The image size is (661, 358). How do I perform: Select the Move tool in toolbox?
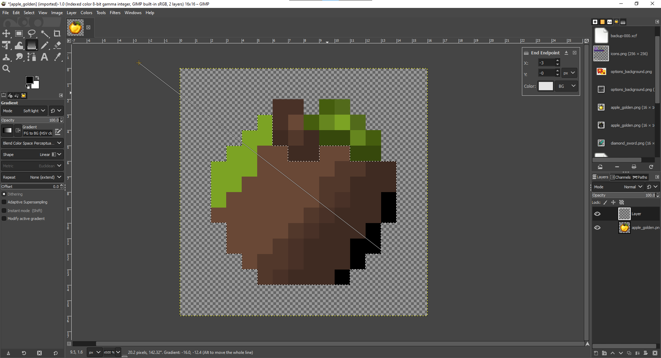[6, 33]
